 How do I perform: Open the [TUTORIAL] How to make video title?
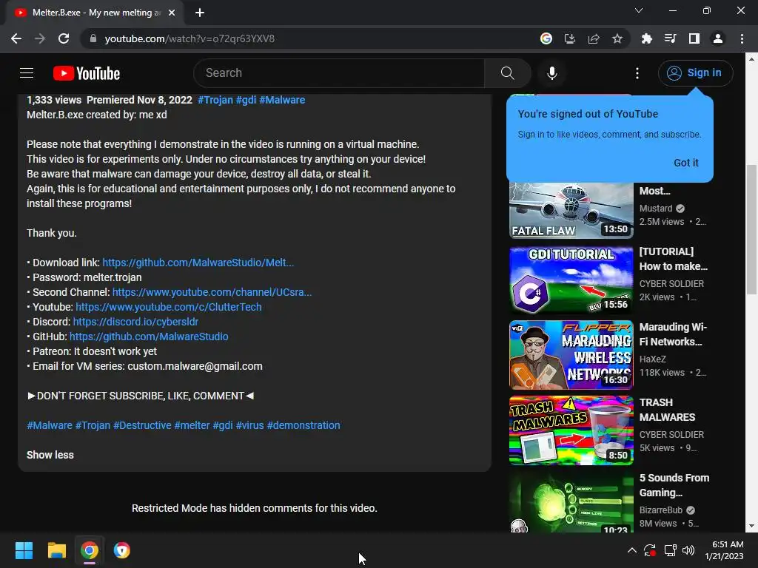point(674,259)
